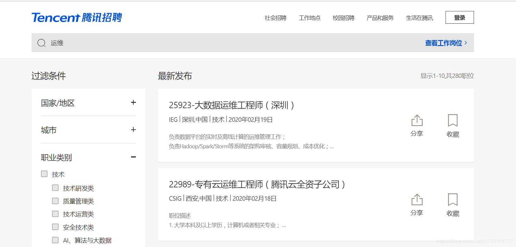Visit 生活在腾讯 navigation item
Screen dimensions: 516x247
(x=420, y=18)
